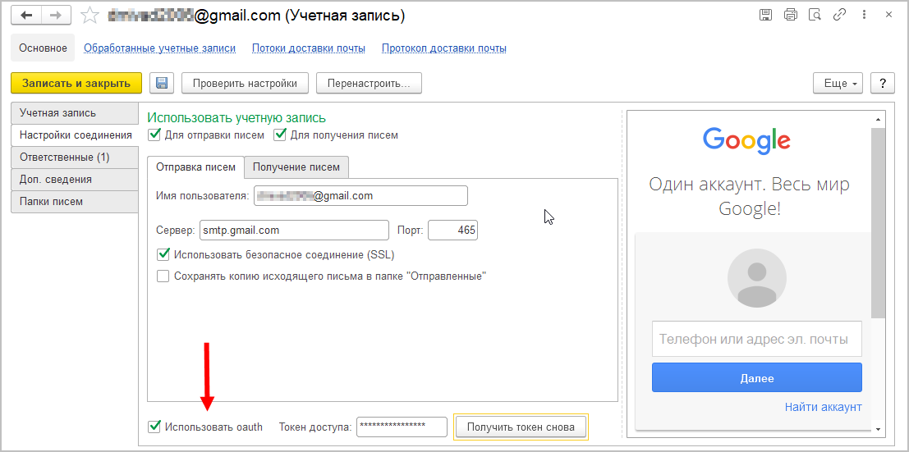Open the "Протокол доставки почты" link
Viewport: 909px width, 452px height.
443,48
